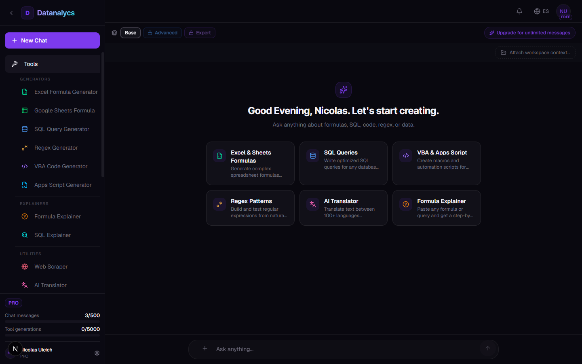Screen dimensions: 582x364
Task: Click the notification bell
Action: 519,11
